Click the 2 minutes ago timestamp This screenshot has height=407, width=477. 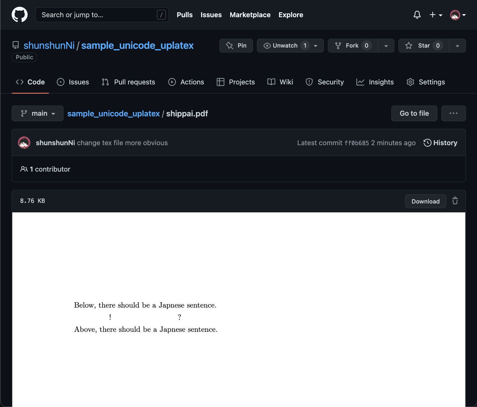(393, 143)
